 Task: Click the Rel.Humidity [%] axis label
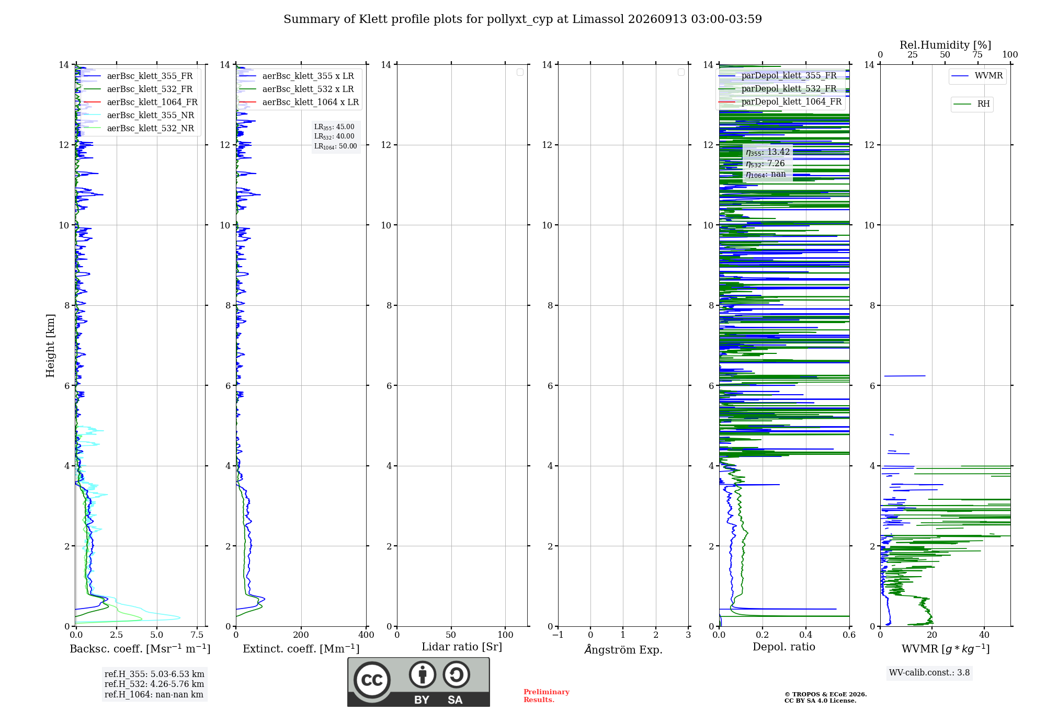click(945, 45)
